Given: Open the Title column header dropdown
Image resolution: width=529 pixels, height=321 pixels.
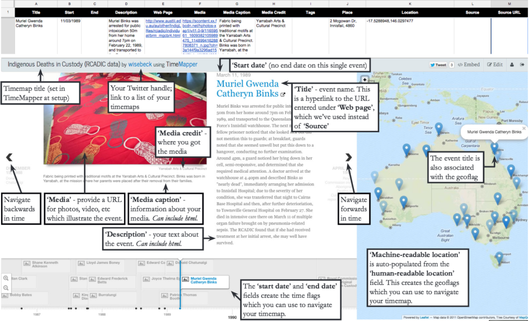Looking at the screenshot, I should (36, 12).
